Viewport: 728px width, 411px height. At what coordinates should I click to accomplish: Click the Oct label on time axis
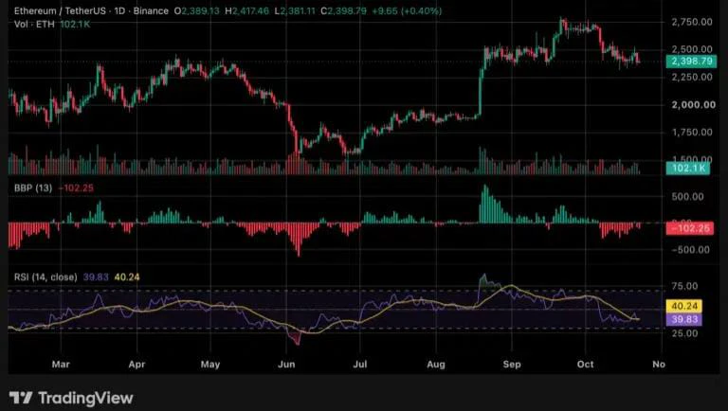586,365
